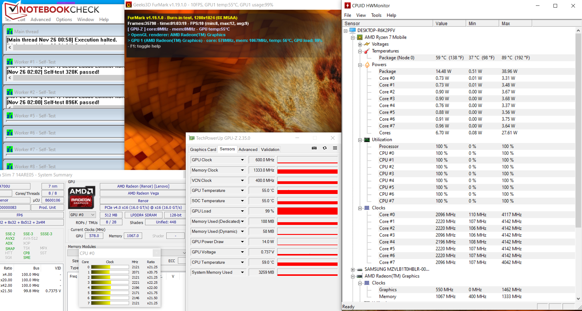Click the Main thread window icon
This screenshot has height=311, width=582.
tap(10, 32)
